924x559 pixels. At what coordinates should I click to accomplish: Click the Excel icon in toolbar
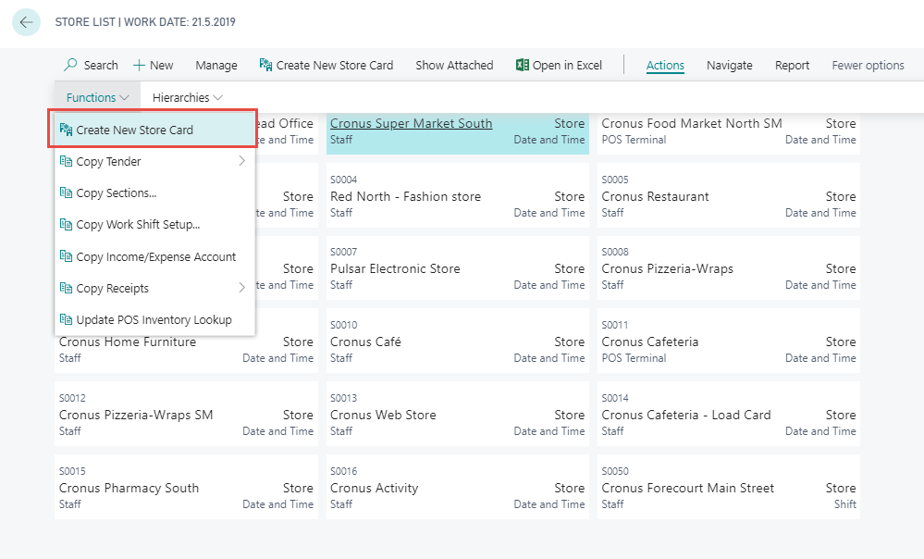pyautogui.click(x=523, y=65)
